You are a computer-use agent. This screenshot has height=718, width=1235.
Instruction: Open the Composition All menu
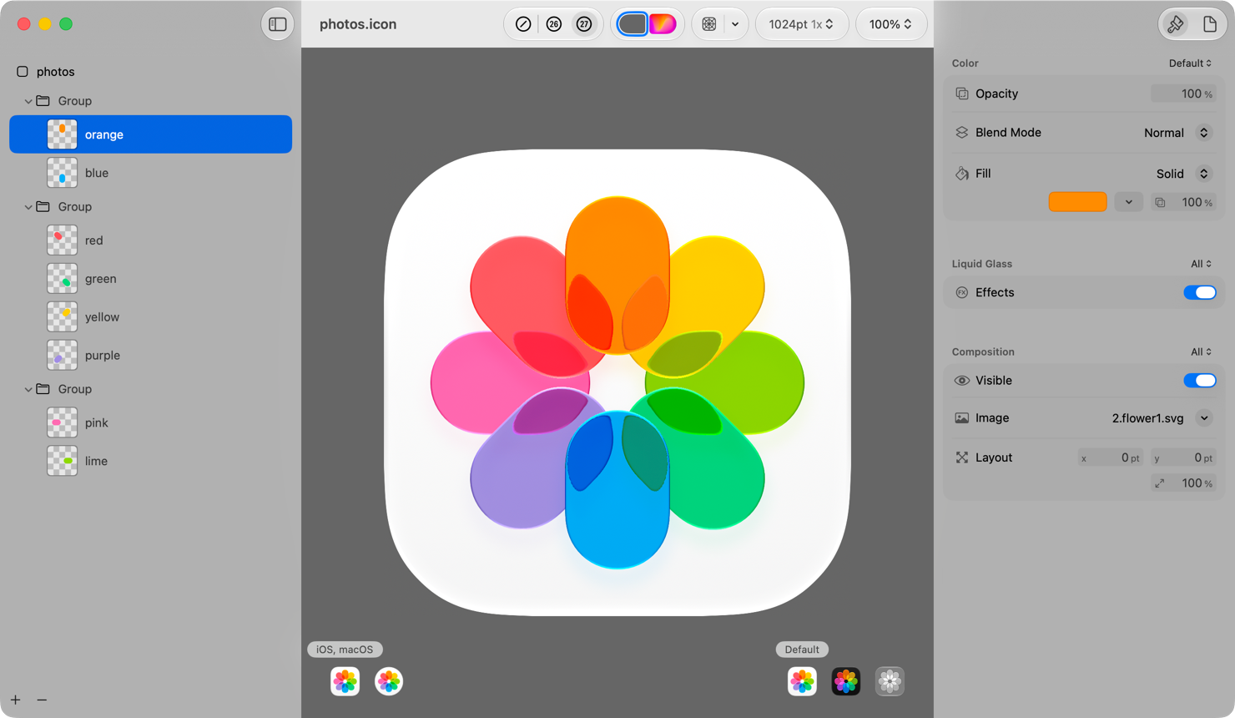pos(1201,352)
